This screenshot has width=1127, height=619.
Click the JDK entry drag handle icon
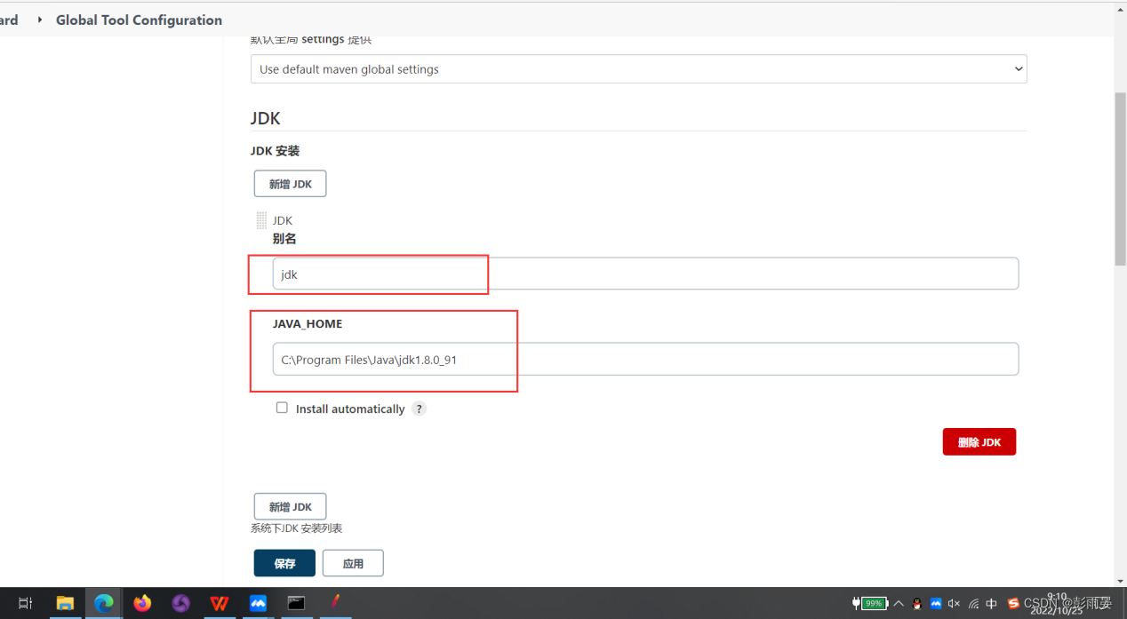tap(261, 219)
